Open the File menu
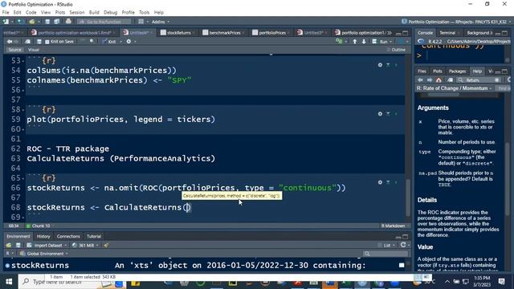 6,13
